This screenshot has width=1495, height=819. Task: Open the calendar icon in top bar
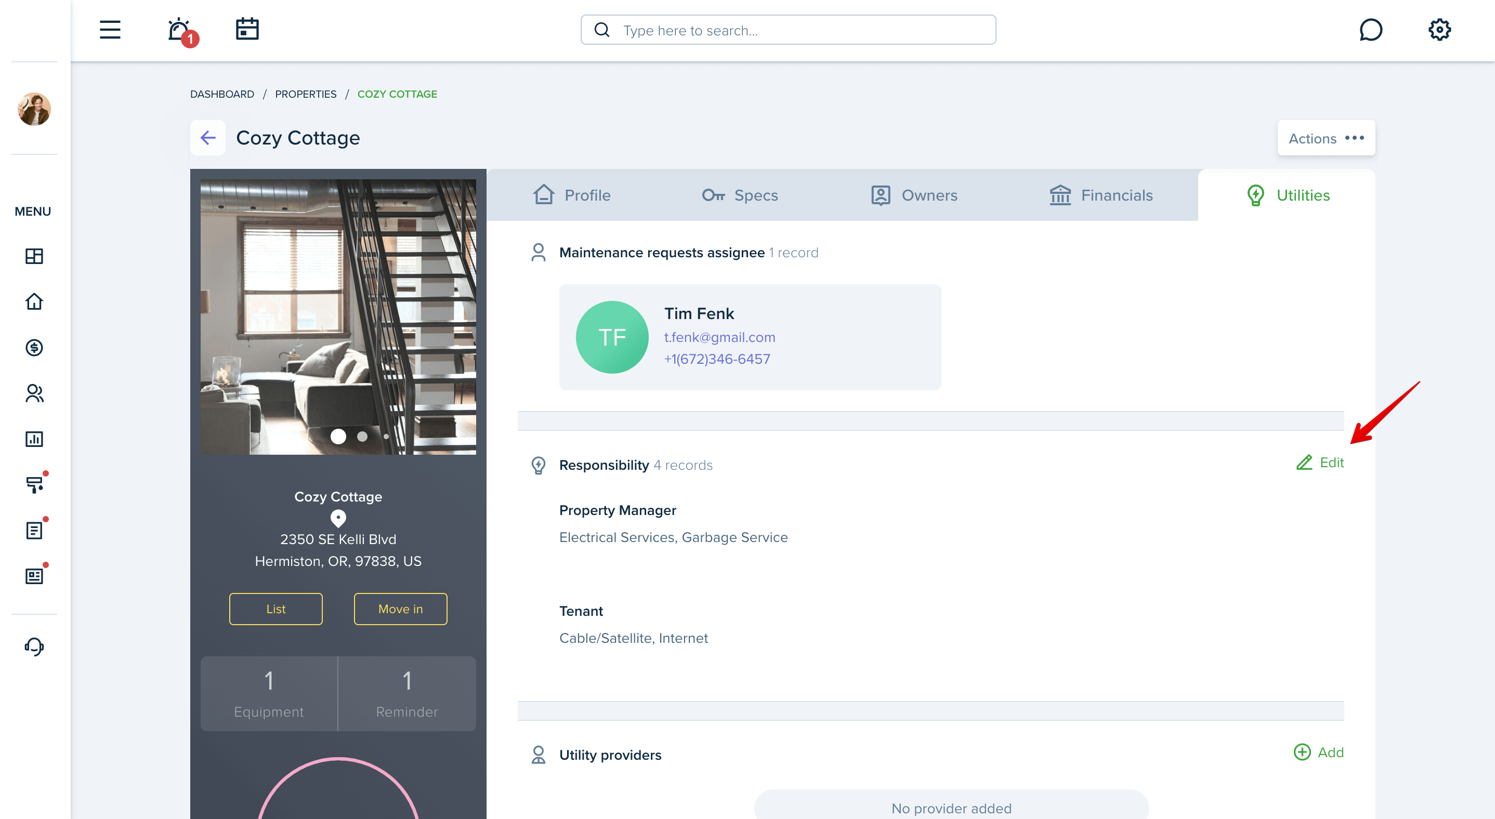click(x=247, y=29)
